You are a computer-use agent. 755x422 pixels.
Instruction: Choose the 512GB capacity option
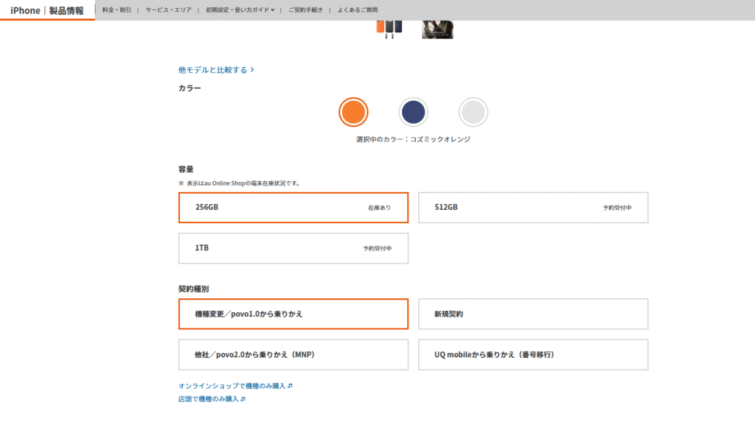point(533,208)
